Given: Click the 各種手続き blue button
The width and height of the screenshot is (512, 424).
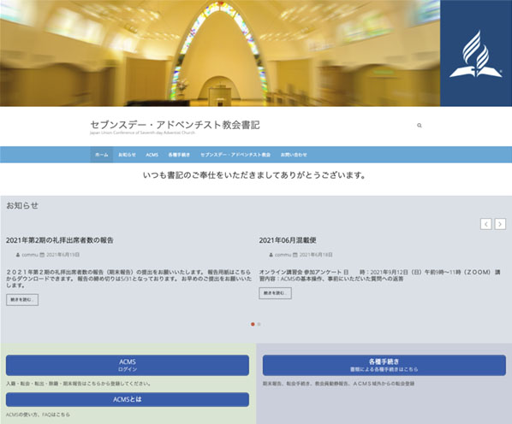Looking at the screenshot, I should [384, 365].
